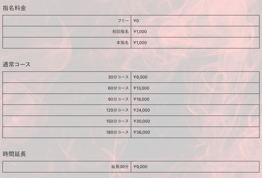Select the 本指名 row label

123,43
